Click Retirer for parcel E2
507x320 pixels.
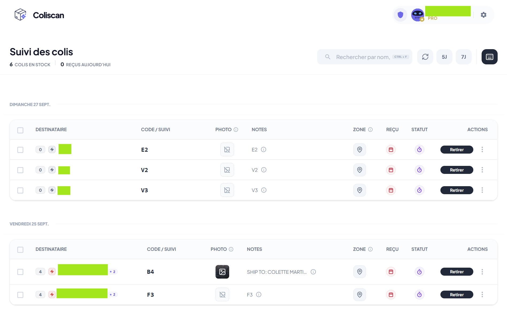pos(457,150)
